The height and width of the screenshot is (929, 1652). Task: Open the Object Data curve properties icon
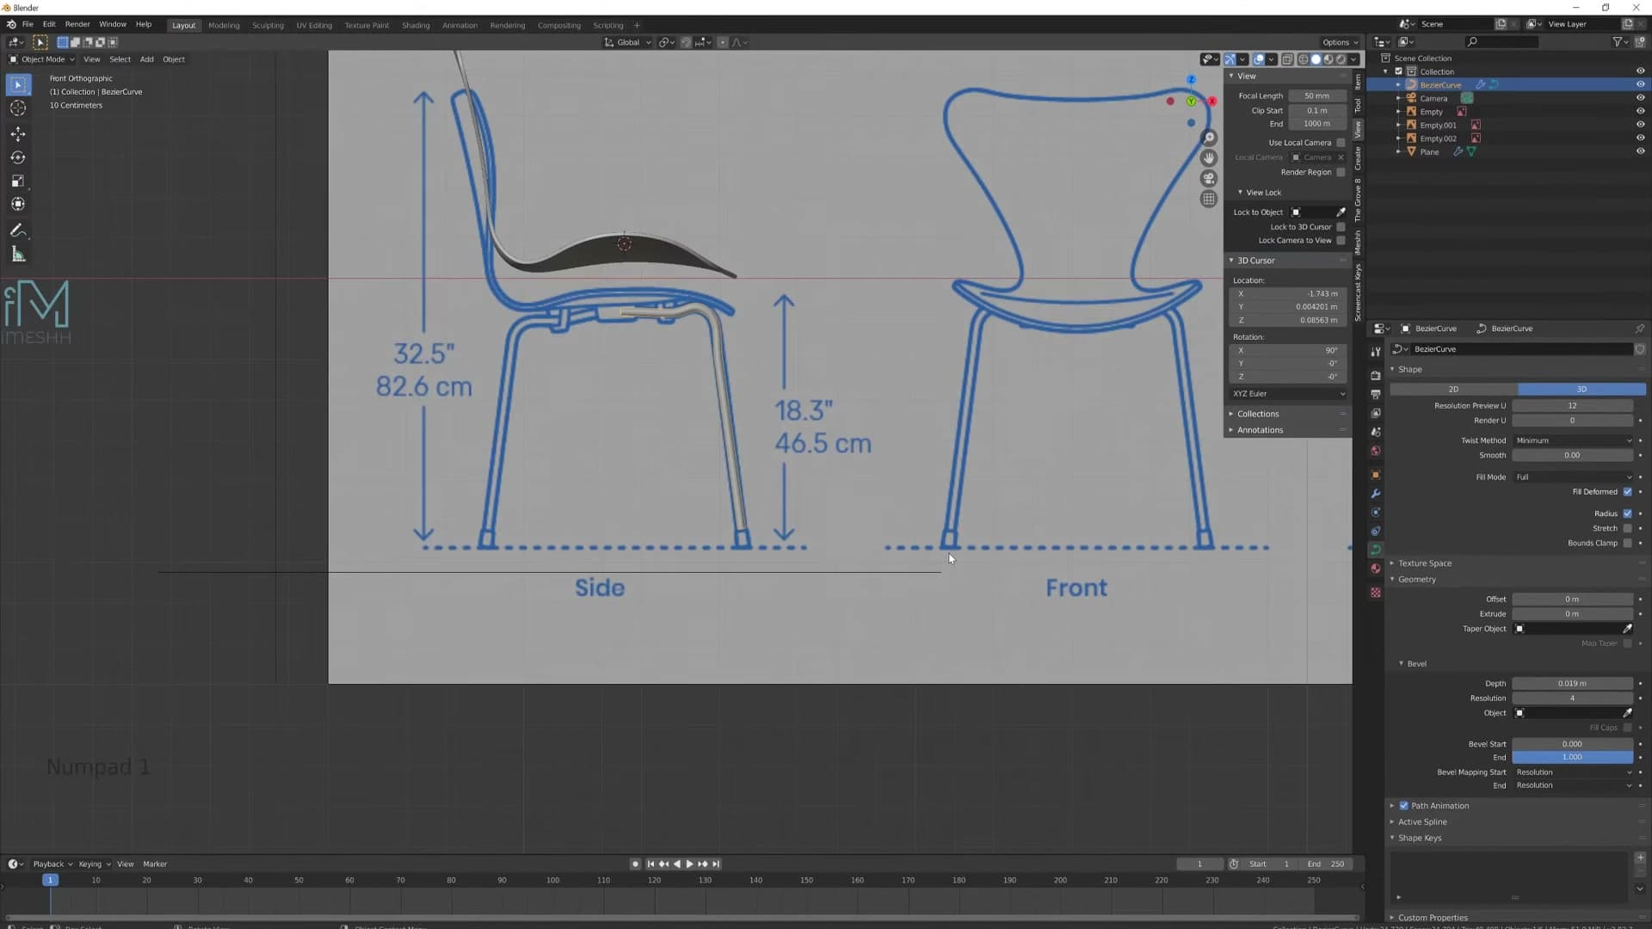1376,550
